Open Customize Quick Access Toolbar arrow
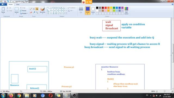The image size is (174, 98). tap(13, 1)
